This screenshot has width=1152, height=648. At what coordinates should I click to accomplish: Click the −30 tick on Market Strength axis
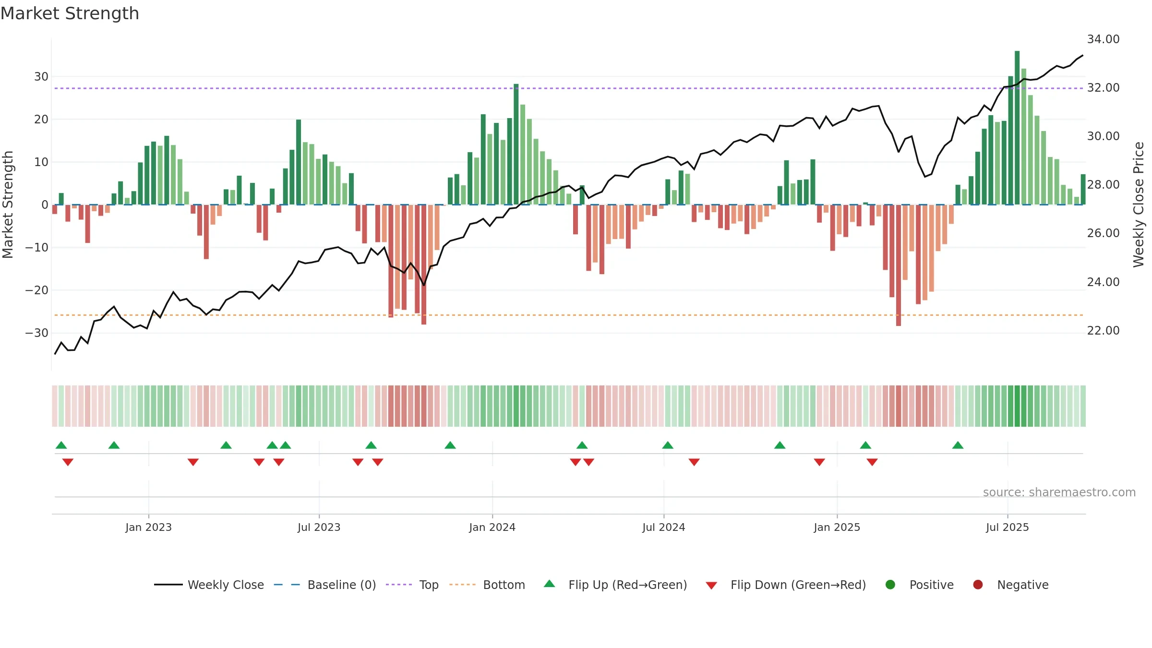pyautogui.click(x=37, y=333)
